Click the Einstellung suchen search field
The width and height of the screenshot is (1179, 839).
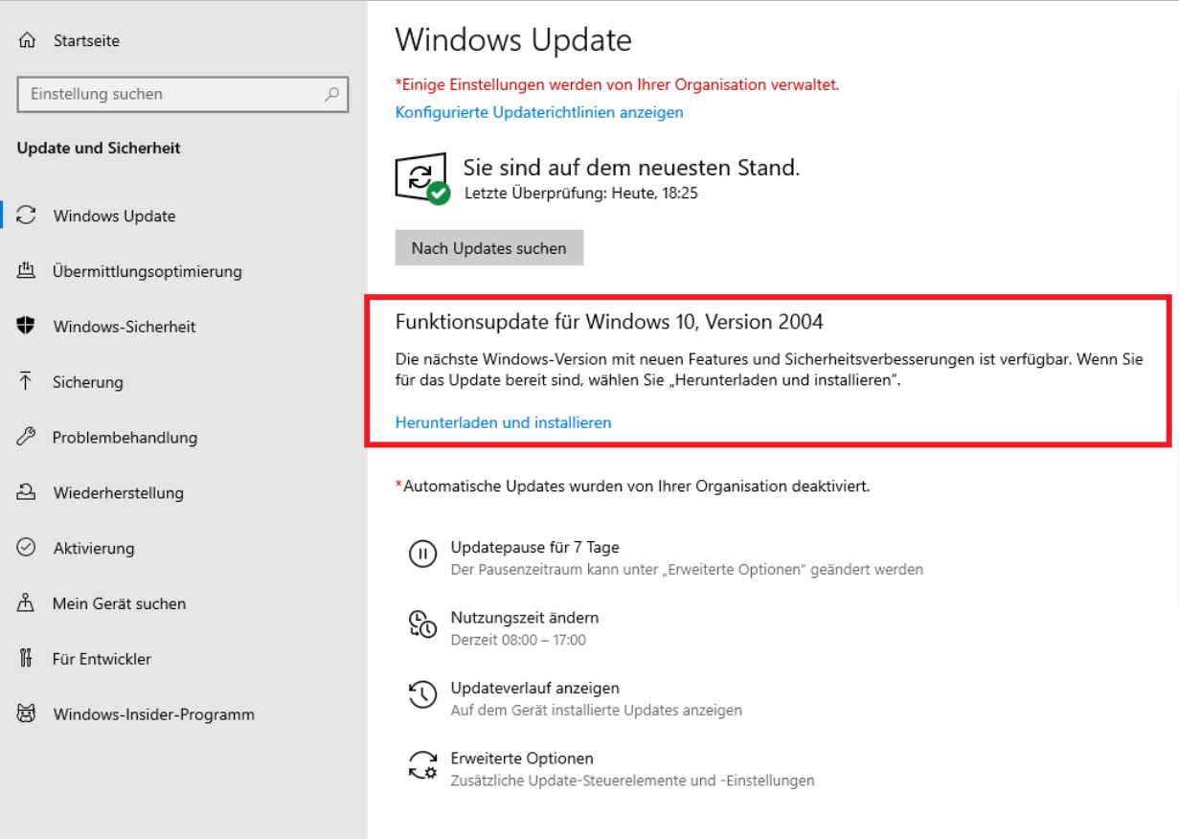(x=183, y=94)
